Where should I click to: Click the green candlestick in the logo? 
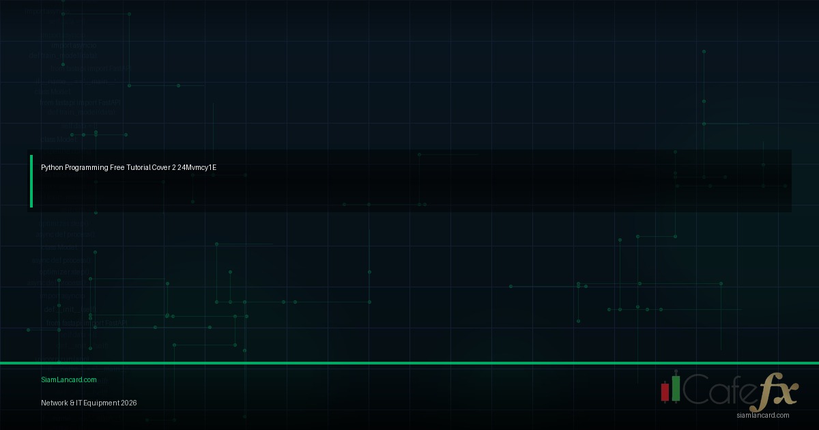click(x=676, y=387)
